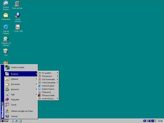164x123 pixels.
Task: Click the Show Desktop quick launch icon
Action: [20, 121]
